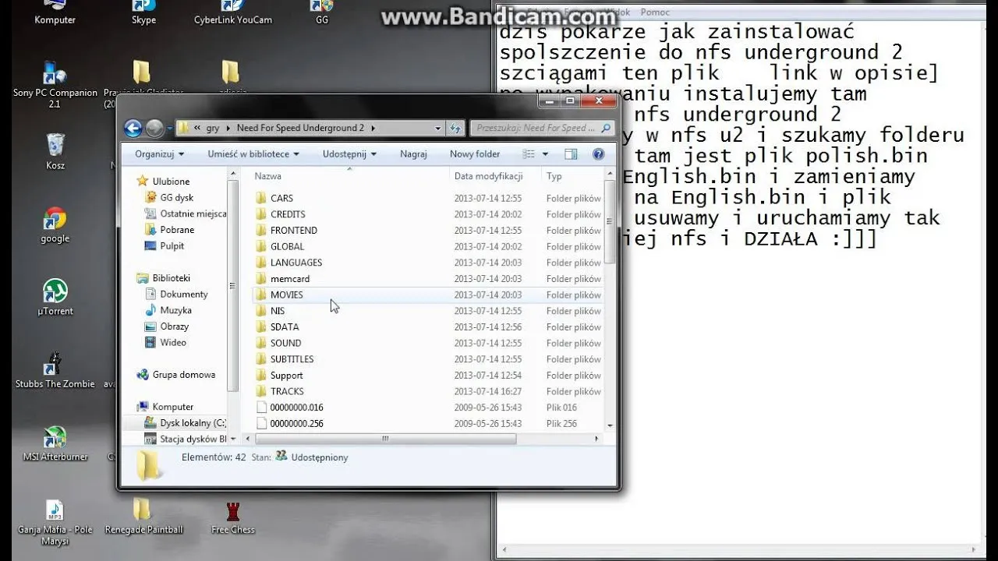Select file 00000000.016
Viewport: 998px width, 561px height.
296,408
